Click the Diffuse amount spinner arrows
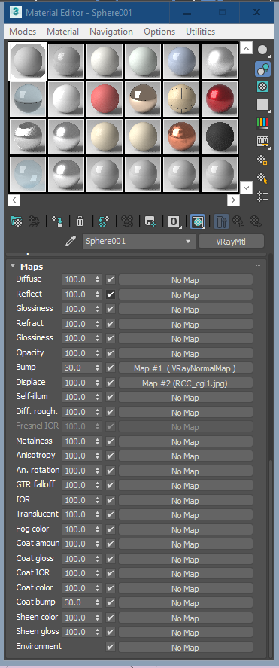Viewport: 279px width, 668px height. click(98, 280)
